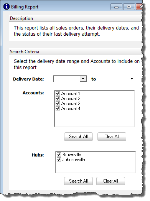Click Search All under Hubs list
This screenshot has height=201, width=150.
(x=78, y=181)
